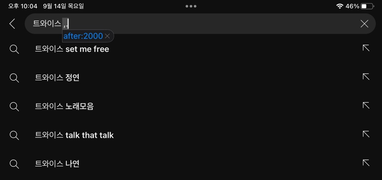This screenshot has width=382, height=180.
Task: Insert 나연 suggestion using arrow icon
Action: [366, 163]
